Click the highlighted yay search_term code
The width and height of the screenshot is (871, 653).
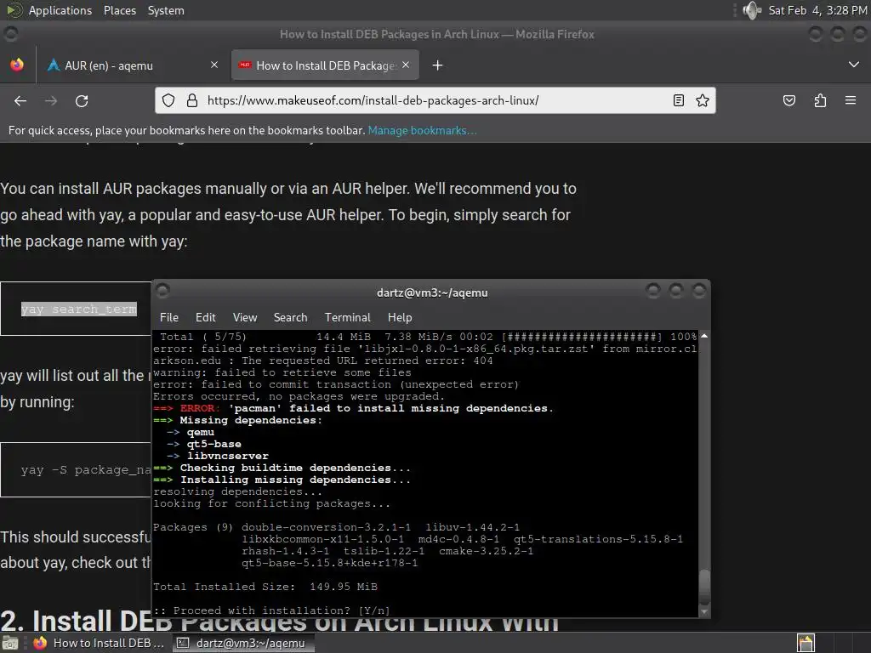coord(79,309)
